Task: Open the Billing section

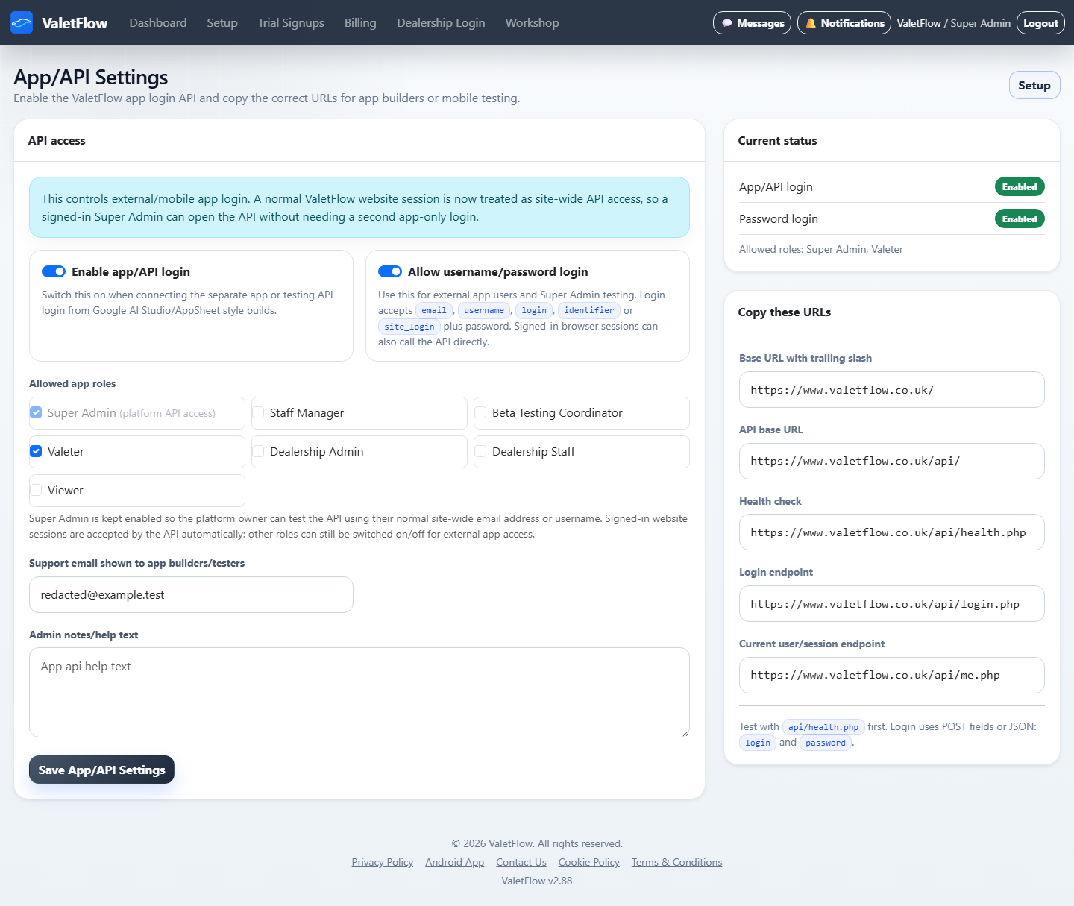Action: 360,23
